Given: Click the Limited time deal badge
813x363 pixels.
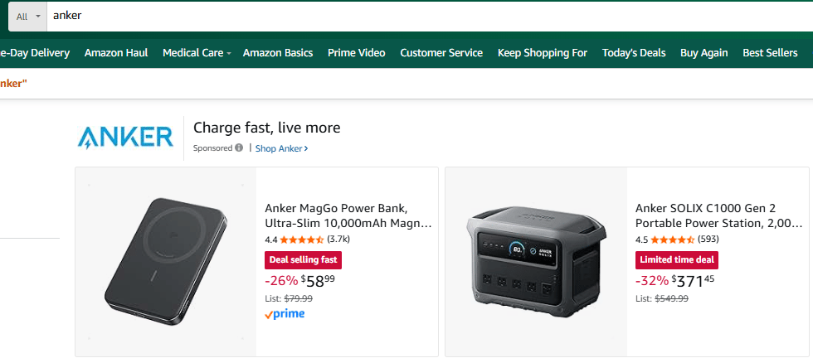Looking at the screenshot, I should coord(677,259).
